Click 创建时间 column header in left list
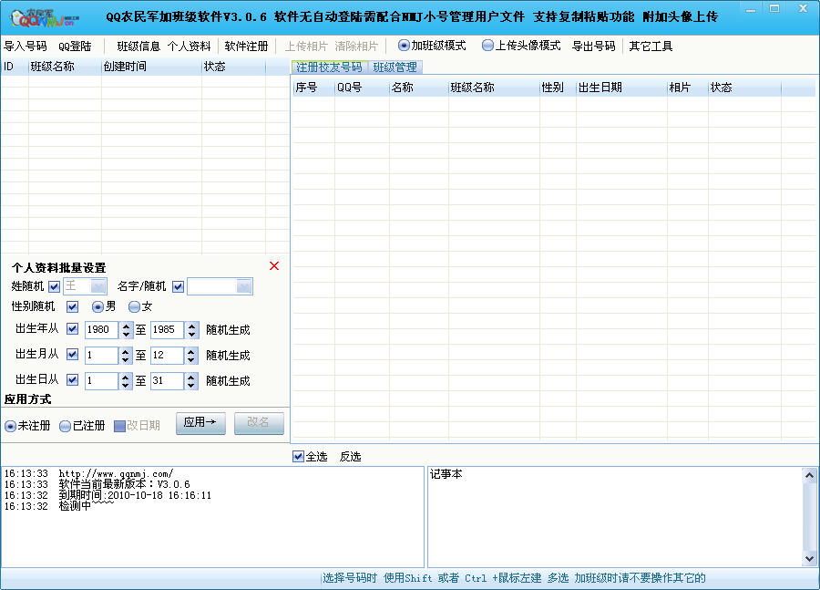This screenshot has width=820, height=590. 151,67
